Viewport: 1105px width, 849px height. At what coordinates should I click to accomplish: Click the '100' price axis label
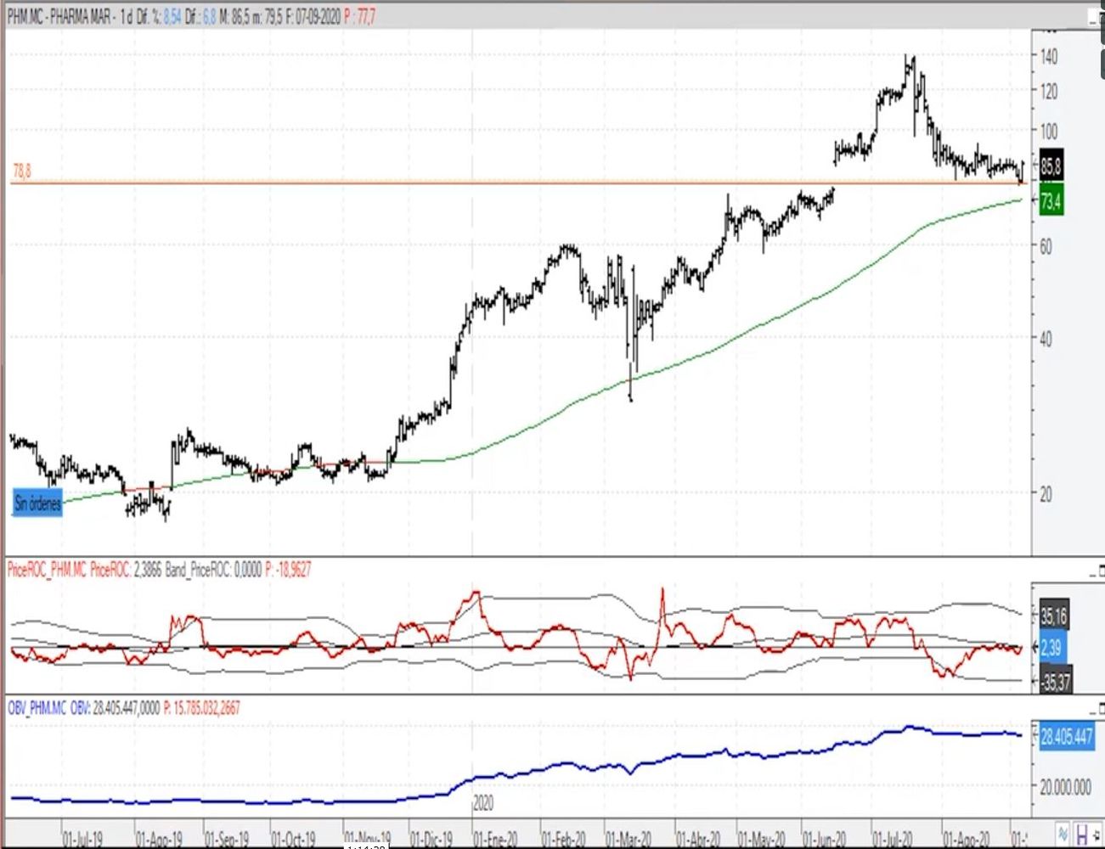pos(1049,131)
